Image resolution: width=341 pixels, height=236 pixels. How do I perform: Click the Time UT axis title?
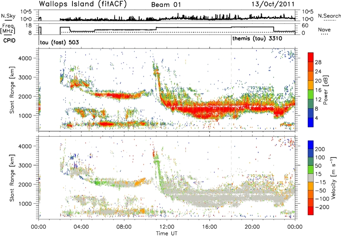coord(167,233)
